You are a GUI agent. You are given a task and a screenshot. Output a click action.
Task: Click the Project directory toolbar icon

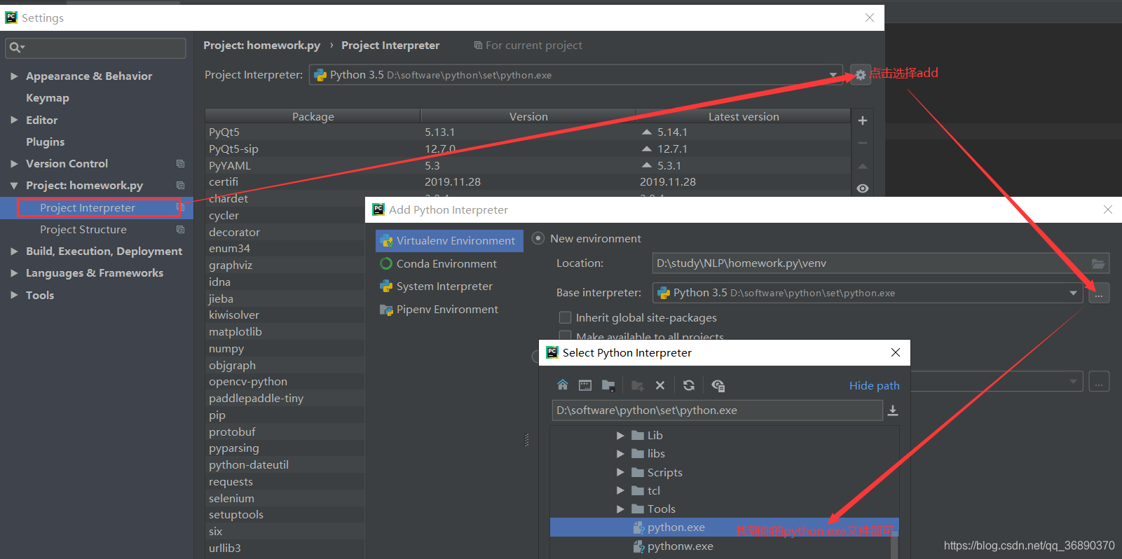tap(608, 385)
